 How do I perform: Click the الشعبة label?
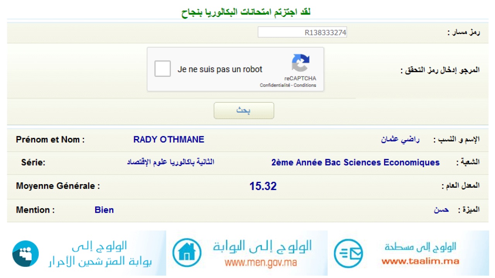(468, 163)
